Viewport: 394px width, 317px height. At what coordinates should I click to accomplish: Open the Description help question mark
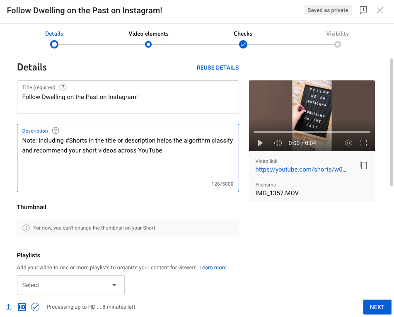coord(55,131)
